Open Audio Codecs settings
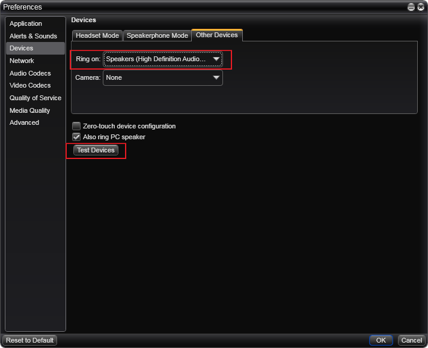Image resolution: width=428 pixels, height=348 pixels. click(35, 73)
